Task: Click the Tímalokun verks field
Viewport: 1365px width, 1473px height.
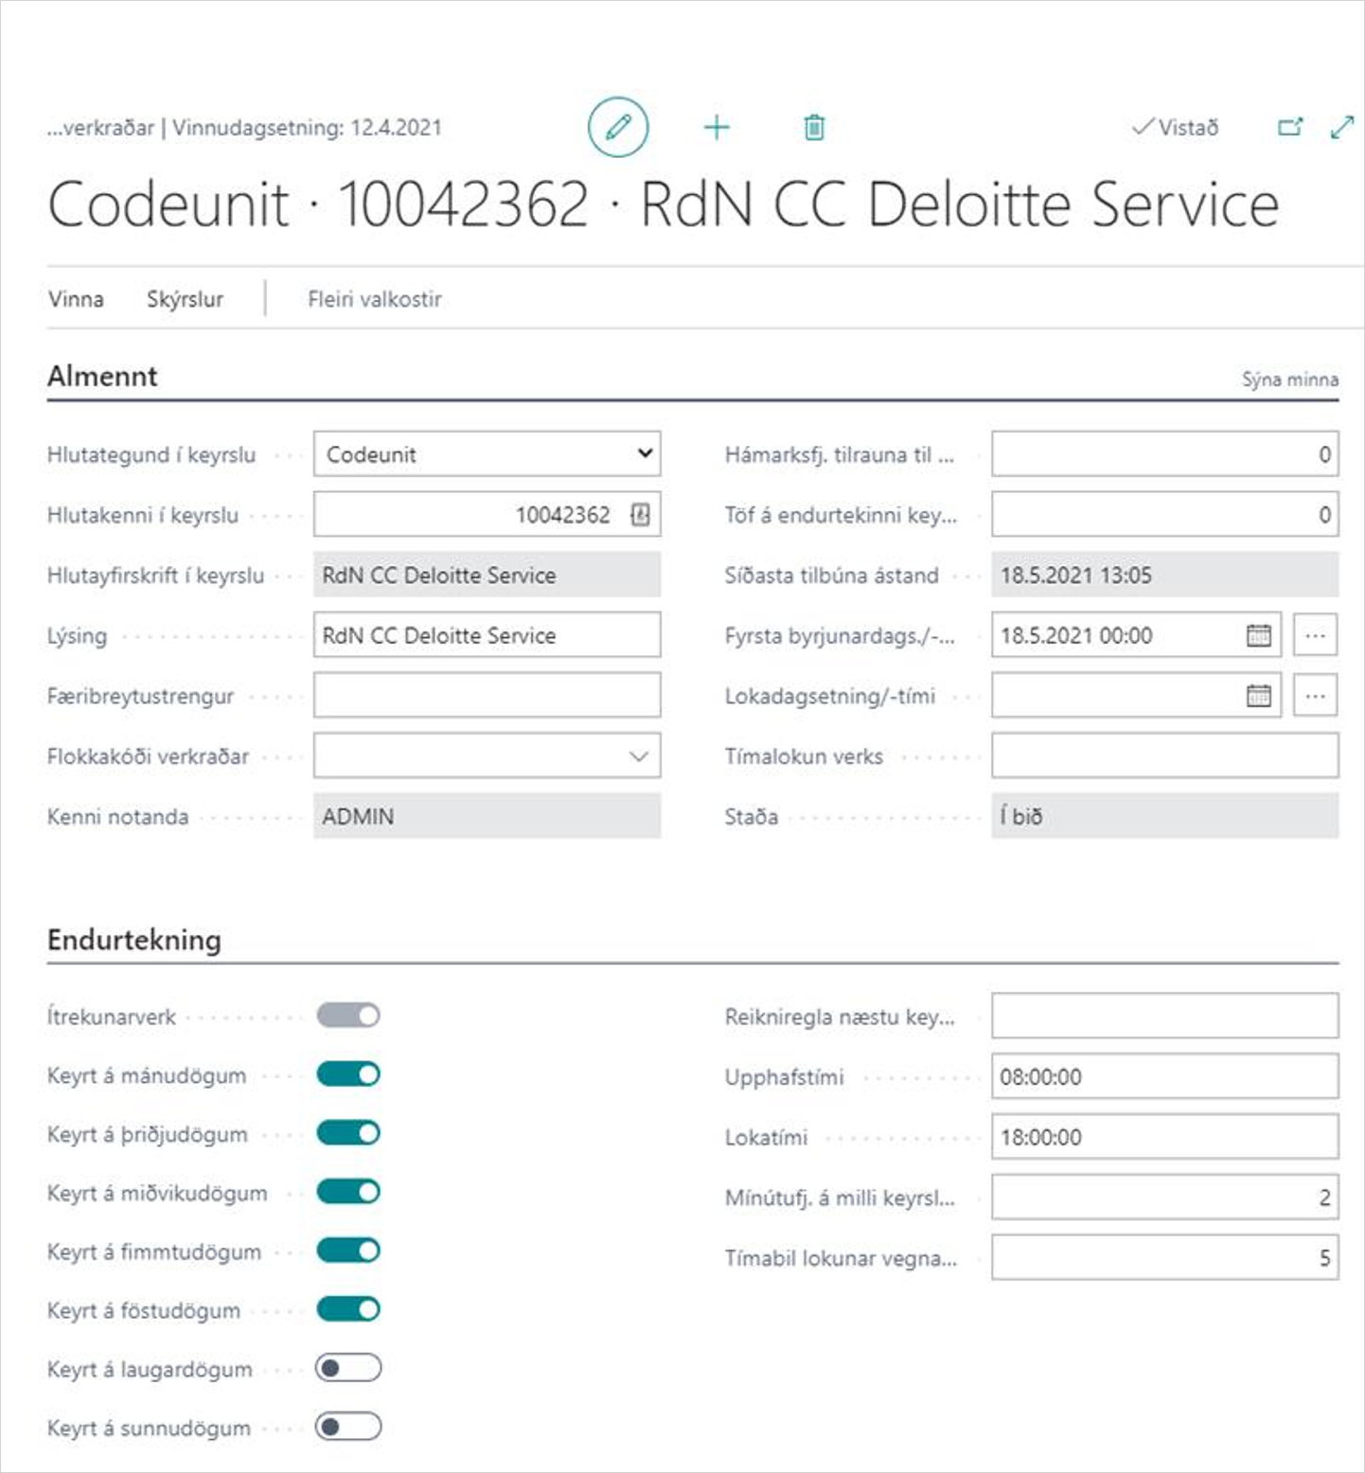Action: click(x=1165, y=756)
